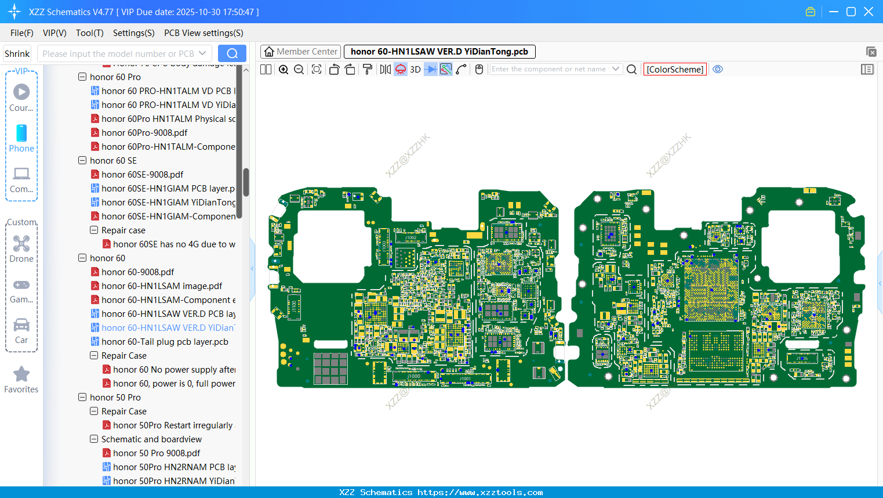Image resolution: width=883 pixels, height=498 pixels.
Task: Click the Shrink button
Action: [x=17, y=53]
